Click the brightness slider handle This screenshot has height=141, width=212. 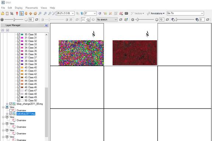coord(14,20)
